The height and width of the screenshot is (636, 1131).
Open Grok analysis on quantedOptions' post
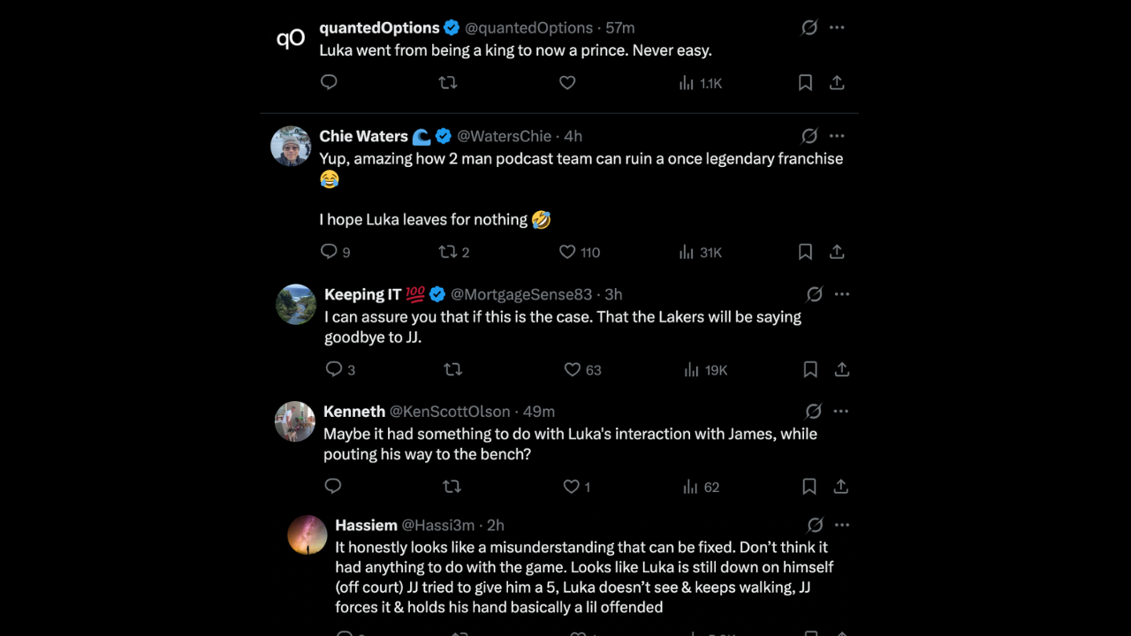point(809,27)
